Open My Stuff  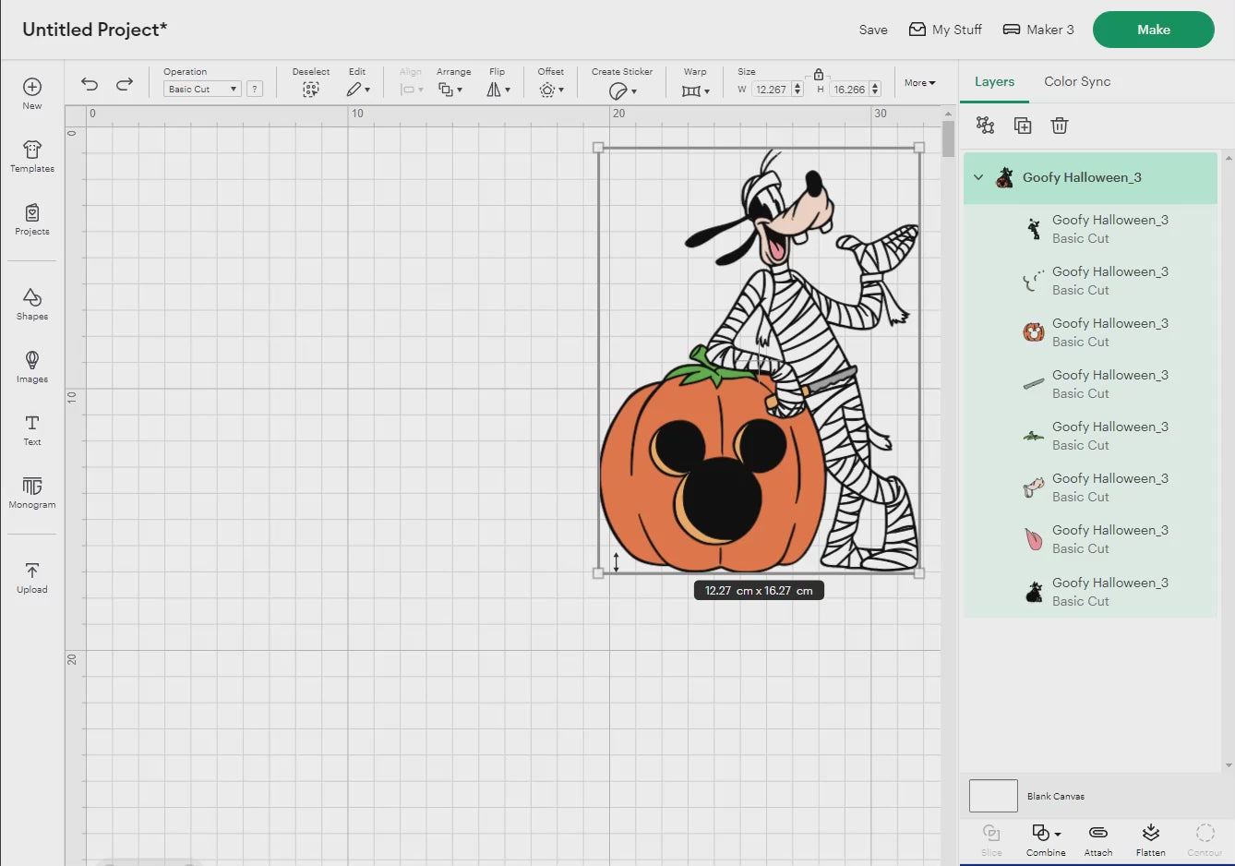tap(945, 30)
